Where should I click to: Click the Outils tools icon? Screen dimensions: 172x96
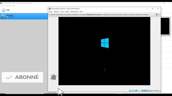3,10
